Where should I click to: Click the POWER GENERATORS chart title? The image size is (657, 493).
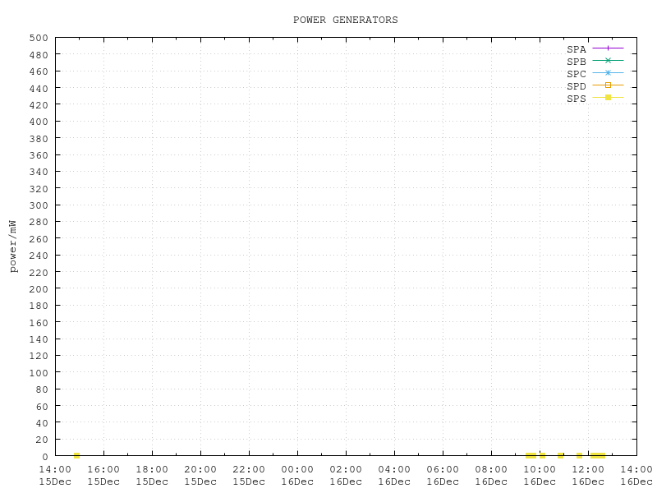click(x=345, y=20)
